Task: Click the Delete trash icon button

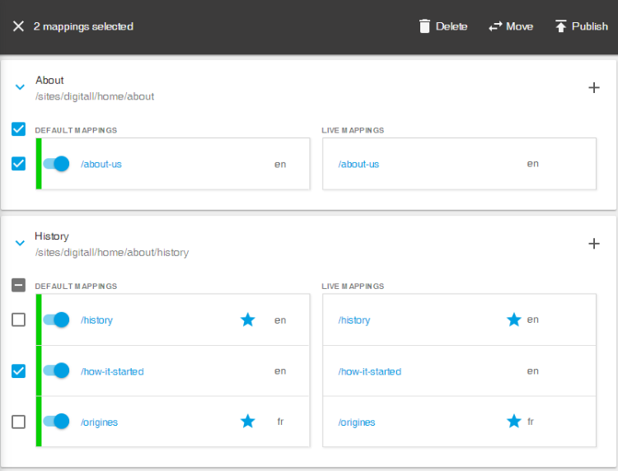Action: pos(443,26)
